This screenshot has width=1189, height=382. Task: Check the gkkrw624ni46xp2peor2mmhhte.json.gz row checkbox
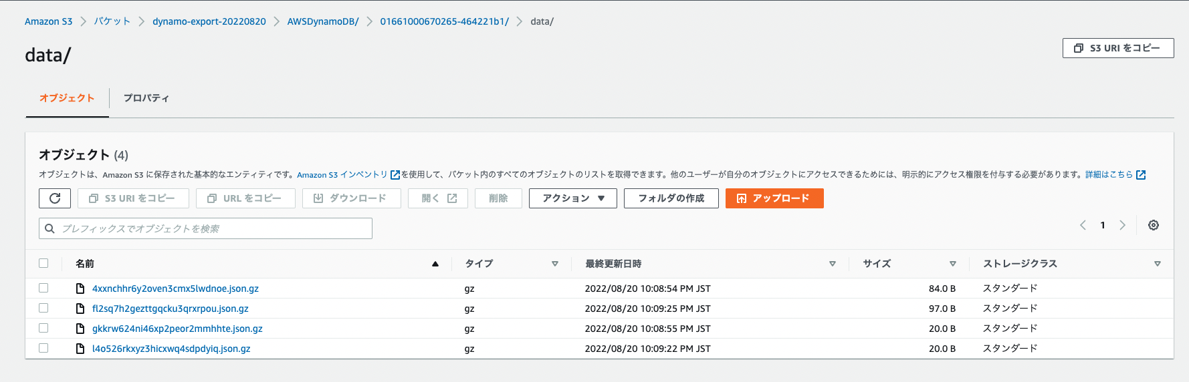[x=43, y=328]
